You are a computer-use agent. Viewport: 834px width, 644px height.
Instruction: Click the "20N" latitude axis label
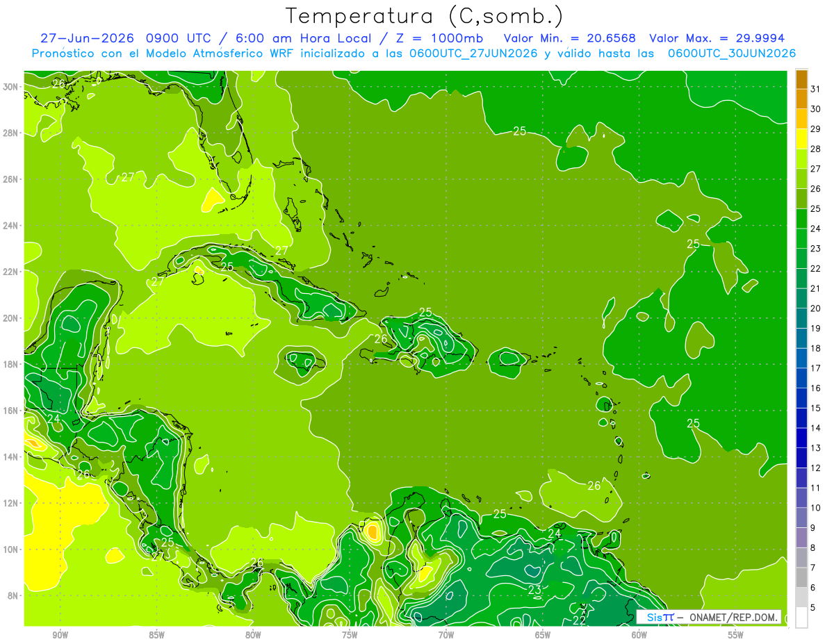point(11,317)
